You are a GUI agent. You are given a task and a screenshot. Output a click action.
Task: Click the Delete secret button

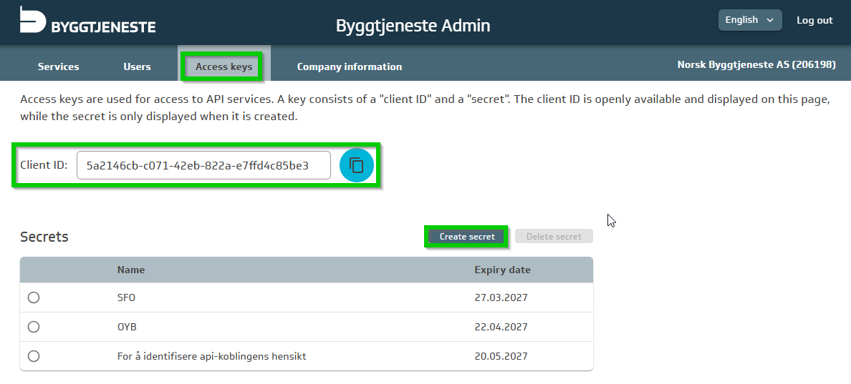(x=554, y=237)
